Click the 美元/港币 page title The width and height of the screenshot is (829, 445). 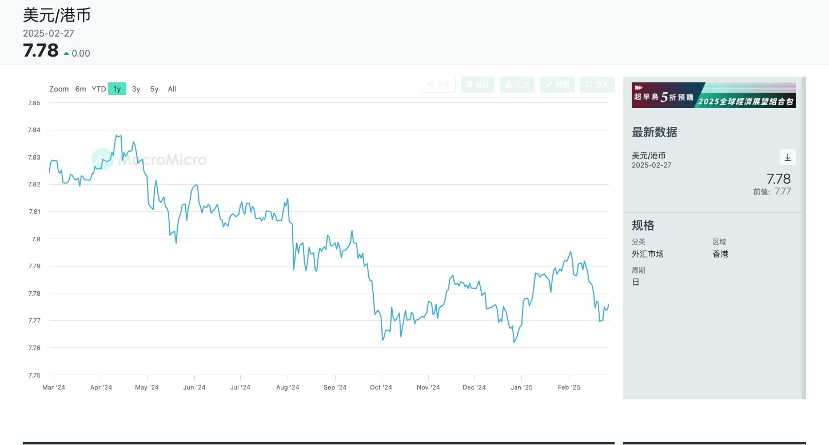point(57,15)
